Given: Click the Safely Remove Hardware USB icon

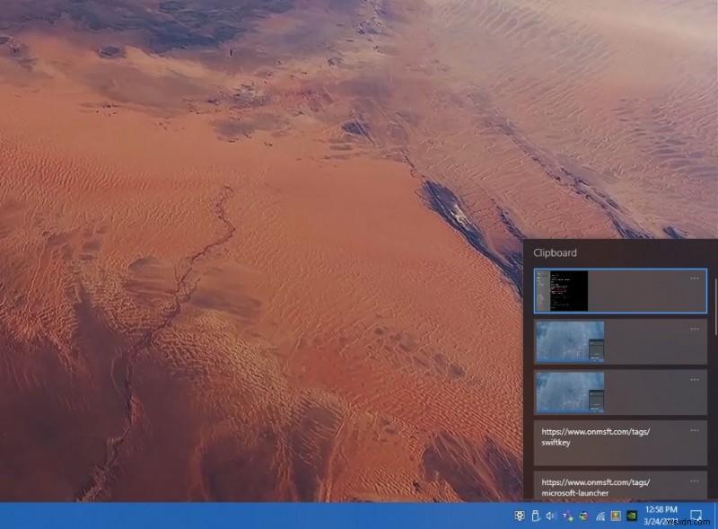Looking at the screenshot, I should click(535, 515).
